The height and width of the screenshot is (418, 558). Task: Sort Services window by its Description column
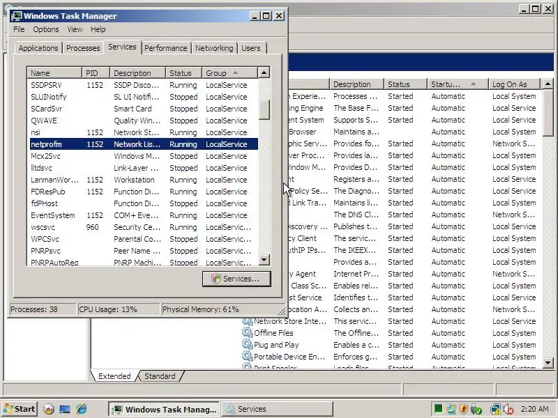[356, 84]
